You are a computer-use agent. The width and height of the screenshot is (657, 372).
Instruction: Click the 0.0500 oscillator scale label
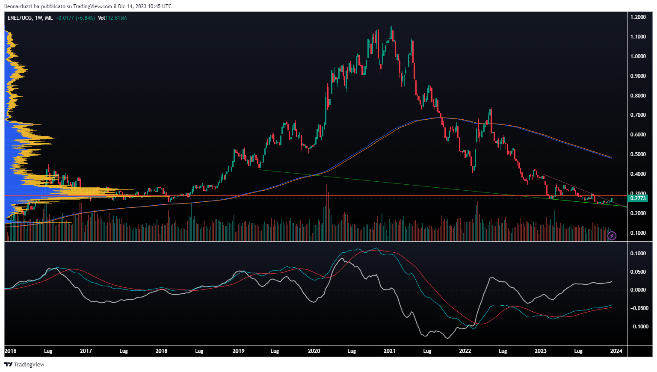tap(638, 272)
